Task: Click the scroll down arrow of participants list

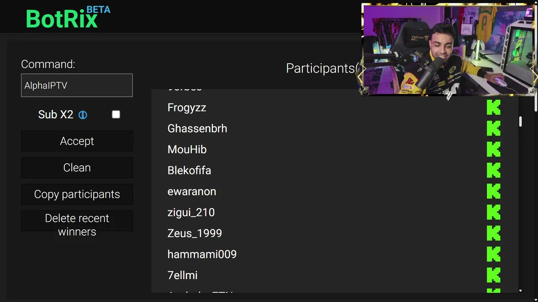Action: [x=520, y=291]
